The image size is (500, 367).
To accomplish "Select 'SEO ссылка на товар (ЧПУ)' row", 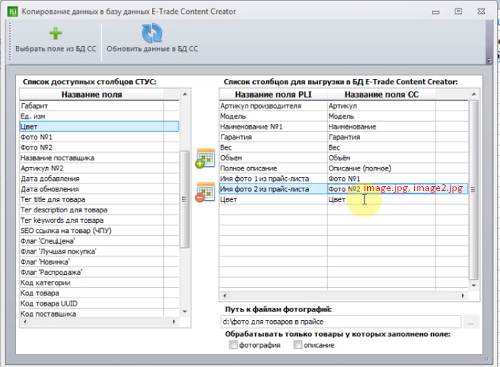I will pos(99,231).
